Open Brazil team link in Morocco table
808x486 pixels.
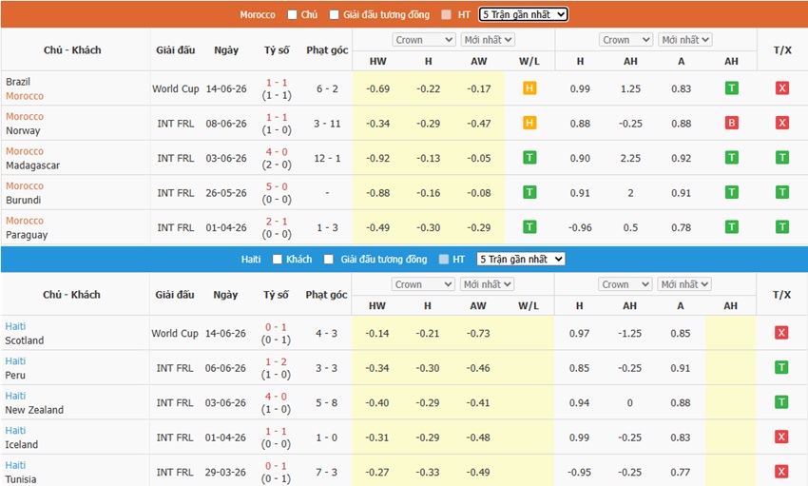click(x=18, y=82)
